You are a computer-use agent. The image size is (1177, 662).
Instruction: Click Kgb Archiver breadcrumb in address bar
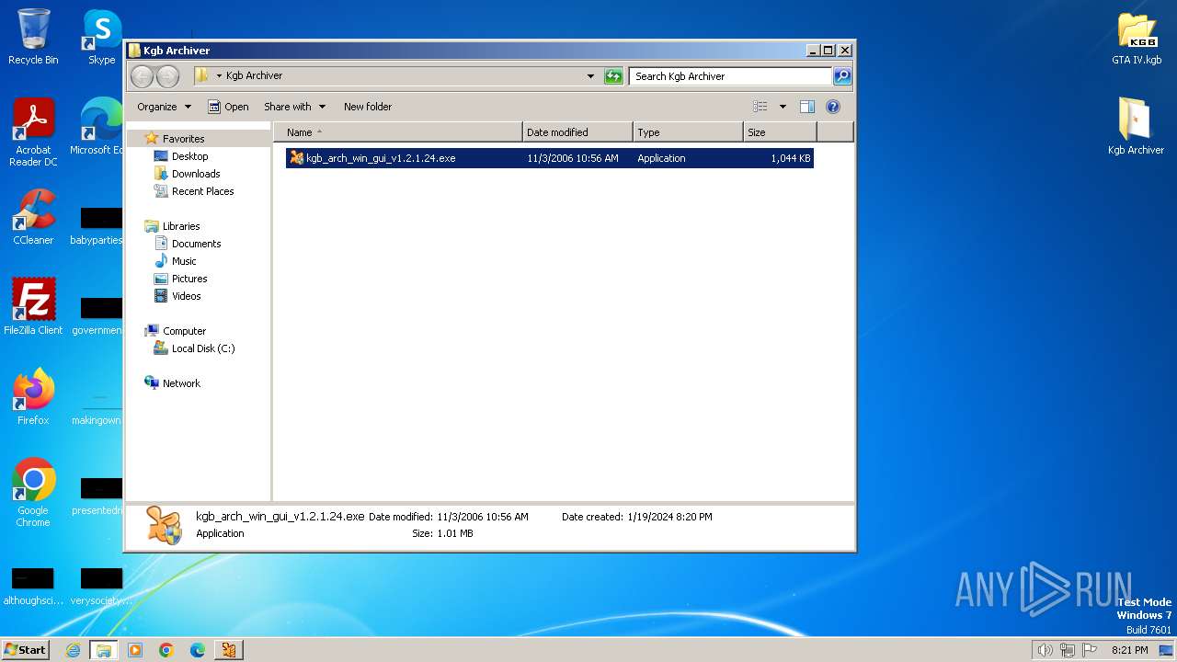click(x=254, y=76)
